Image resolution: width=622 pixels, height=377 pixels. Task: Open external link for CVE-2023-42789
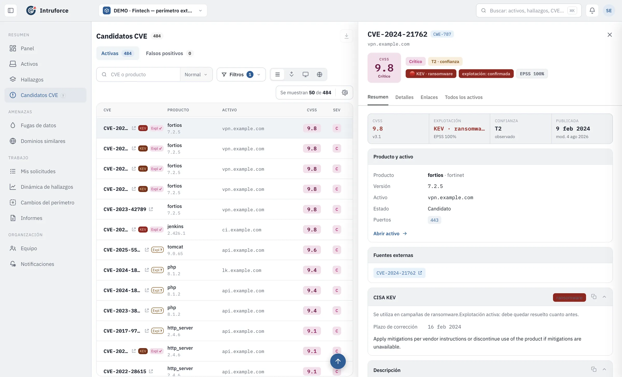coord(151,209)
